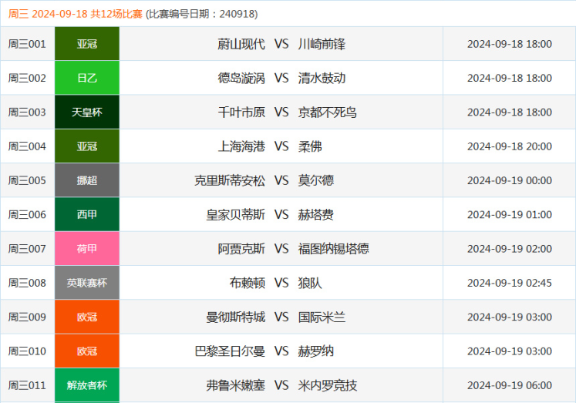Click the 天皇杯 league tag
Viewport: 576px width, 403px height.
(87, 112)
